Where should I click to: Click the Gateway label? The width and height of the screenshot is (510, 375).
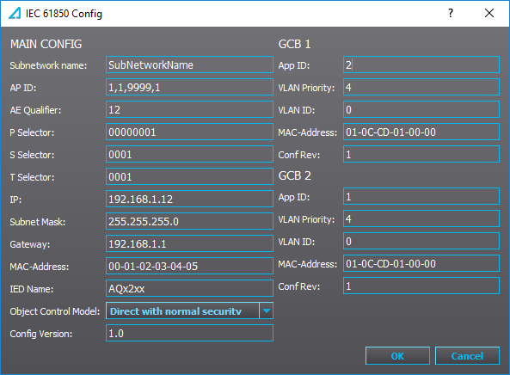pos(30,244)
